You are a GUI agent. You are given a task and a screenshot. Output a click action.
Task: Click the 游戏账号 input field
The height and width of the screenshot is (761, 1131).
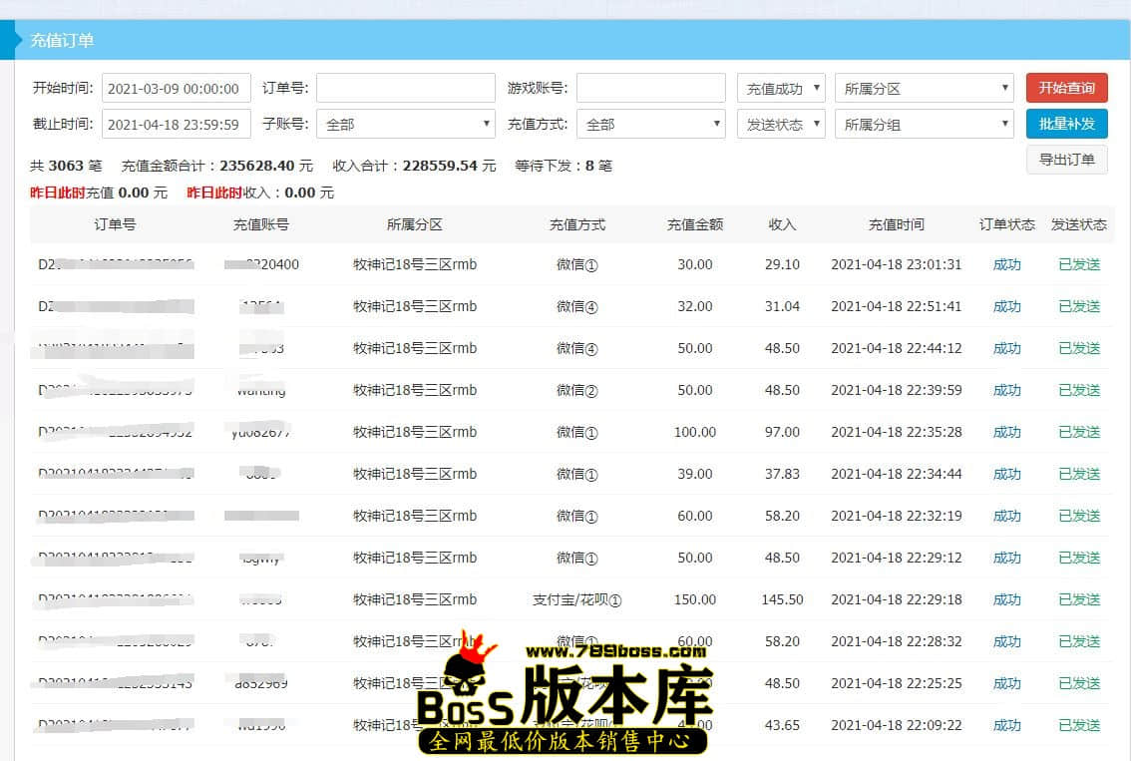(650, 88)
